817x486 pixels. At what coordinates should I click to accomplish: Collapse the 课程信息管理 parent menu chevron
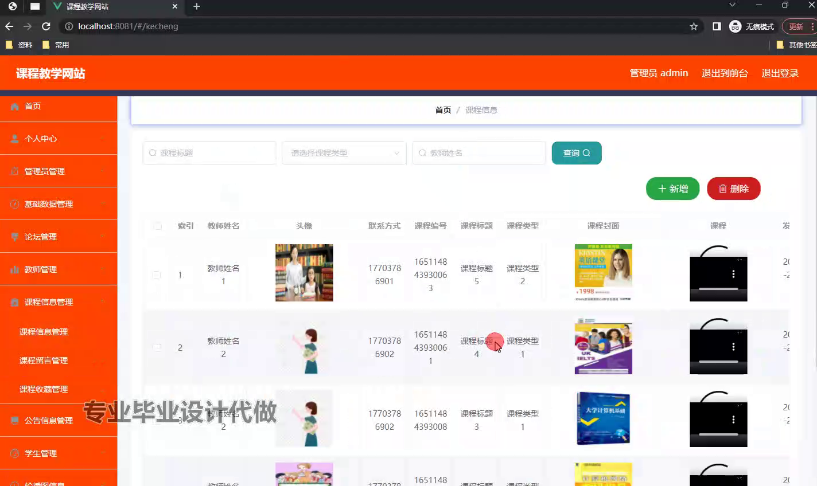(103, 302)
